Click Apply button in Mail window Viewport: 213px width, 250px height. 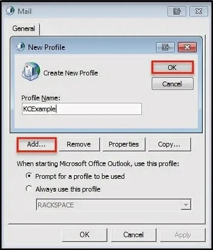pyautogui.click(x=183, y=235)
